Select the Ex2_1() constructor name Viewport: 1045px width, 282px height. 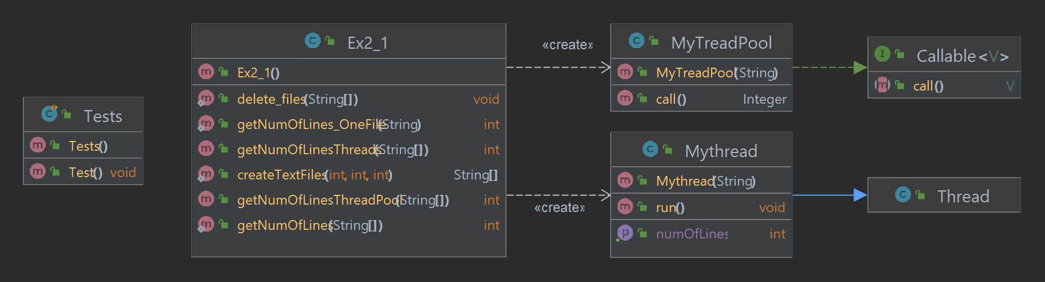coord(258,73)
